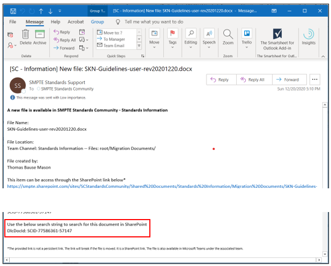Click Reply All button in message header
This screenshot has height=266, width=331.
click(255, 79)
